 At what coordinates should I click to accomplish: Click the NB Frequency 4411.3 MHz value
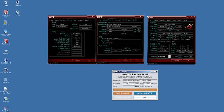tap(85, 29)
